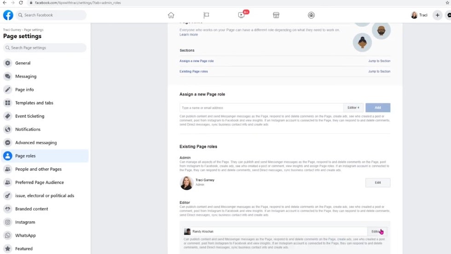The height and width of the screenshot is (254, 451).
Task: Click the blue Add button
Action: point(378,108)
